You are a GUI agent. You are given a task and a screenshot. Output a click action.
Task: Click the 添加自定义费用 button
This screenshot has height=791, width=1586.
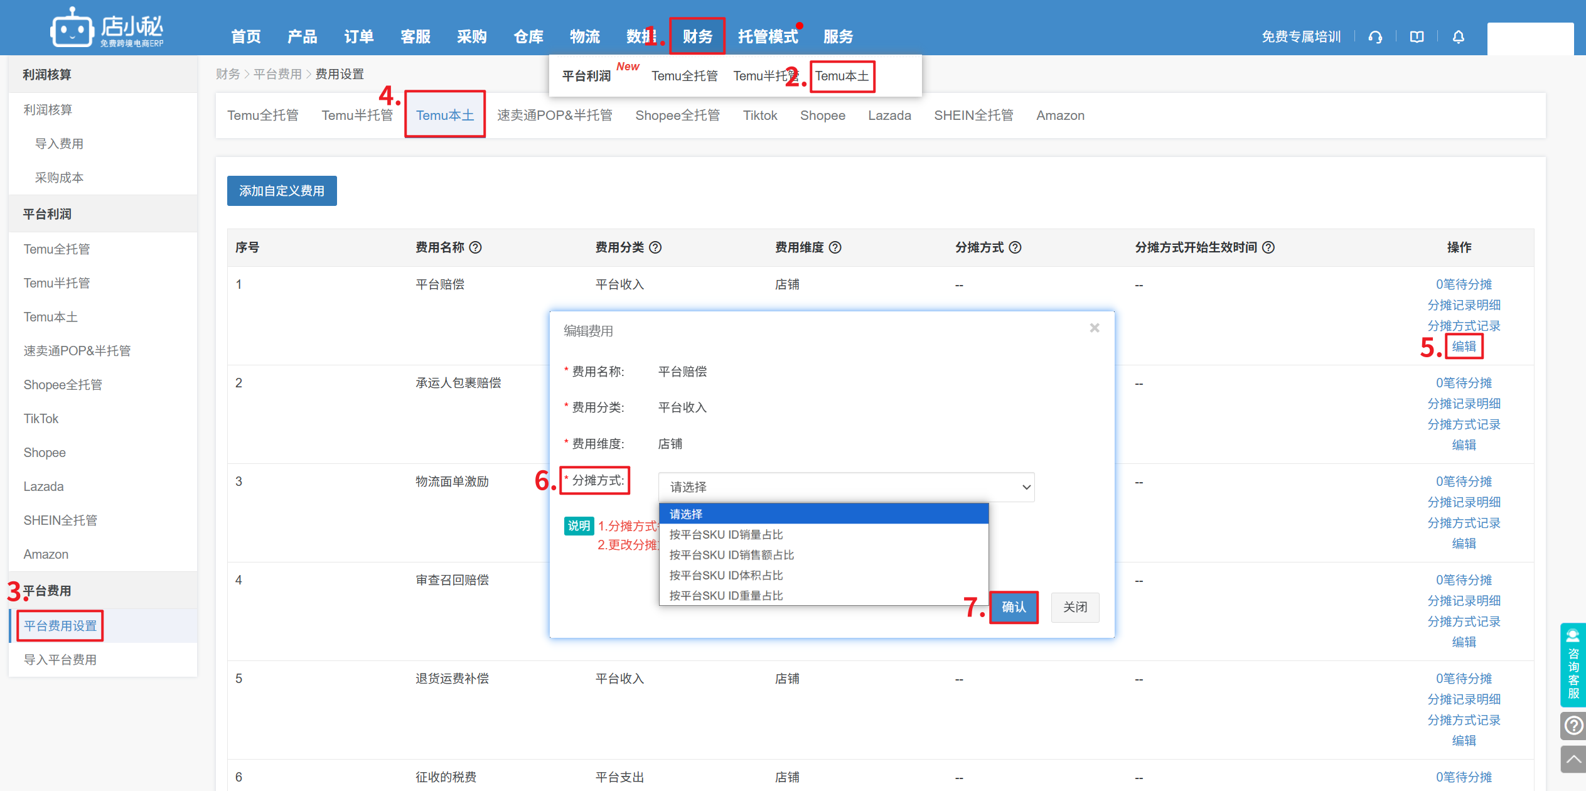(x=281, y=191)
